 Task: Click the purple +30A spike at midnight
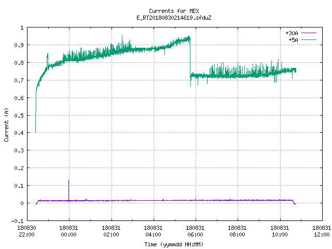tap(69, 189)
